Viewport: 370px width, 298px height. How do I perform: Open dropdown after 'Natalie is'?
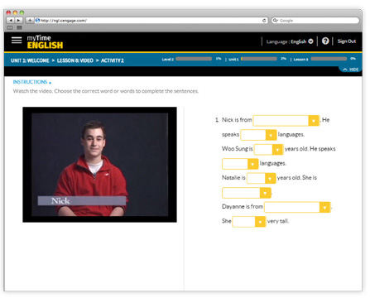coord(261,178)
